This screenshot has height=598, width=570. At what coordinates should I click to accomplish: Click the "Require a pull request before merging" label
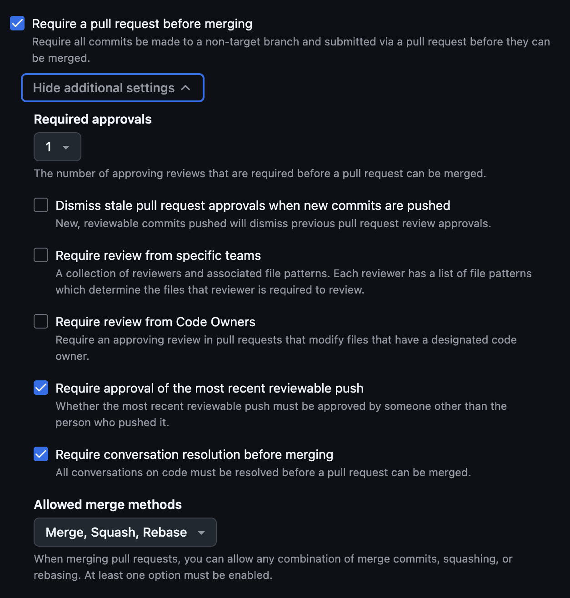(x=142, y=24)
